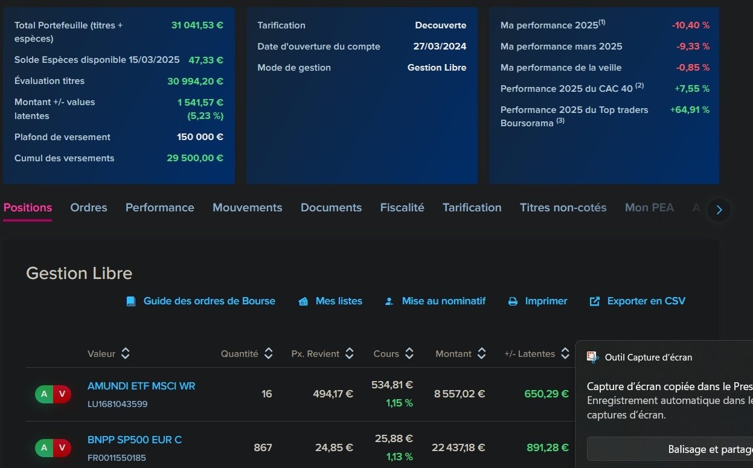The width and height of the screenshot is (753, 468).
Task: Sort table by Valeur column arrows
Action: tap(125, 354)
